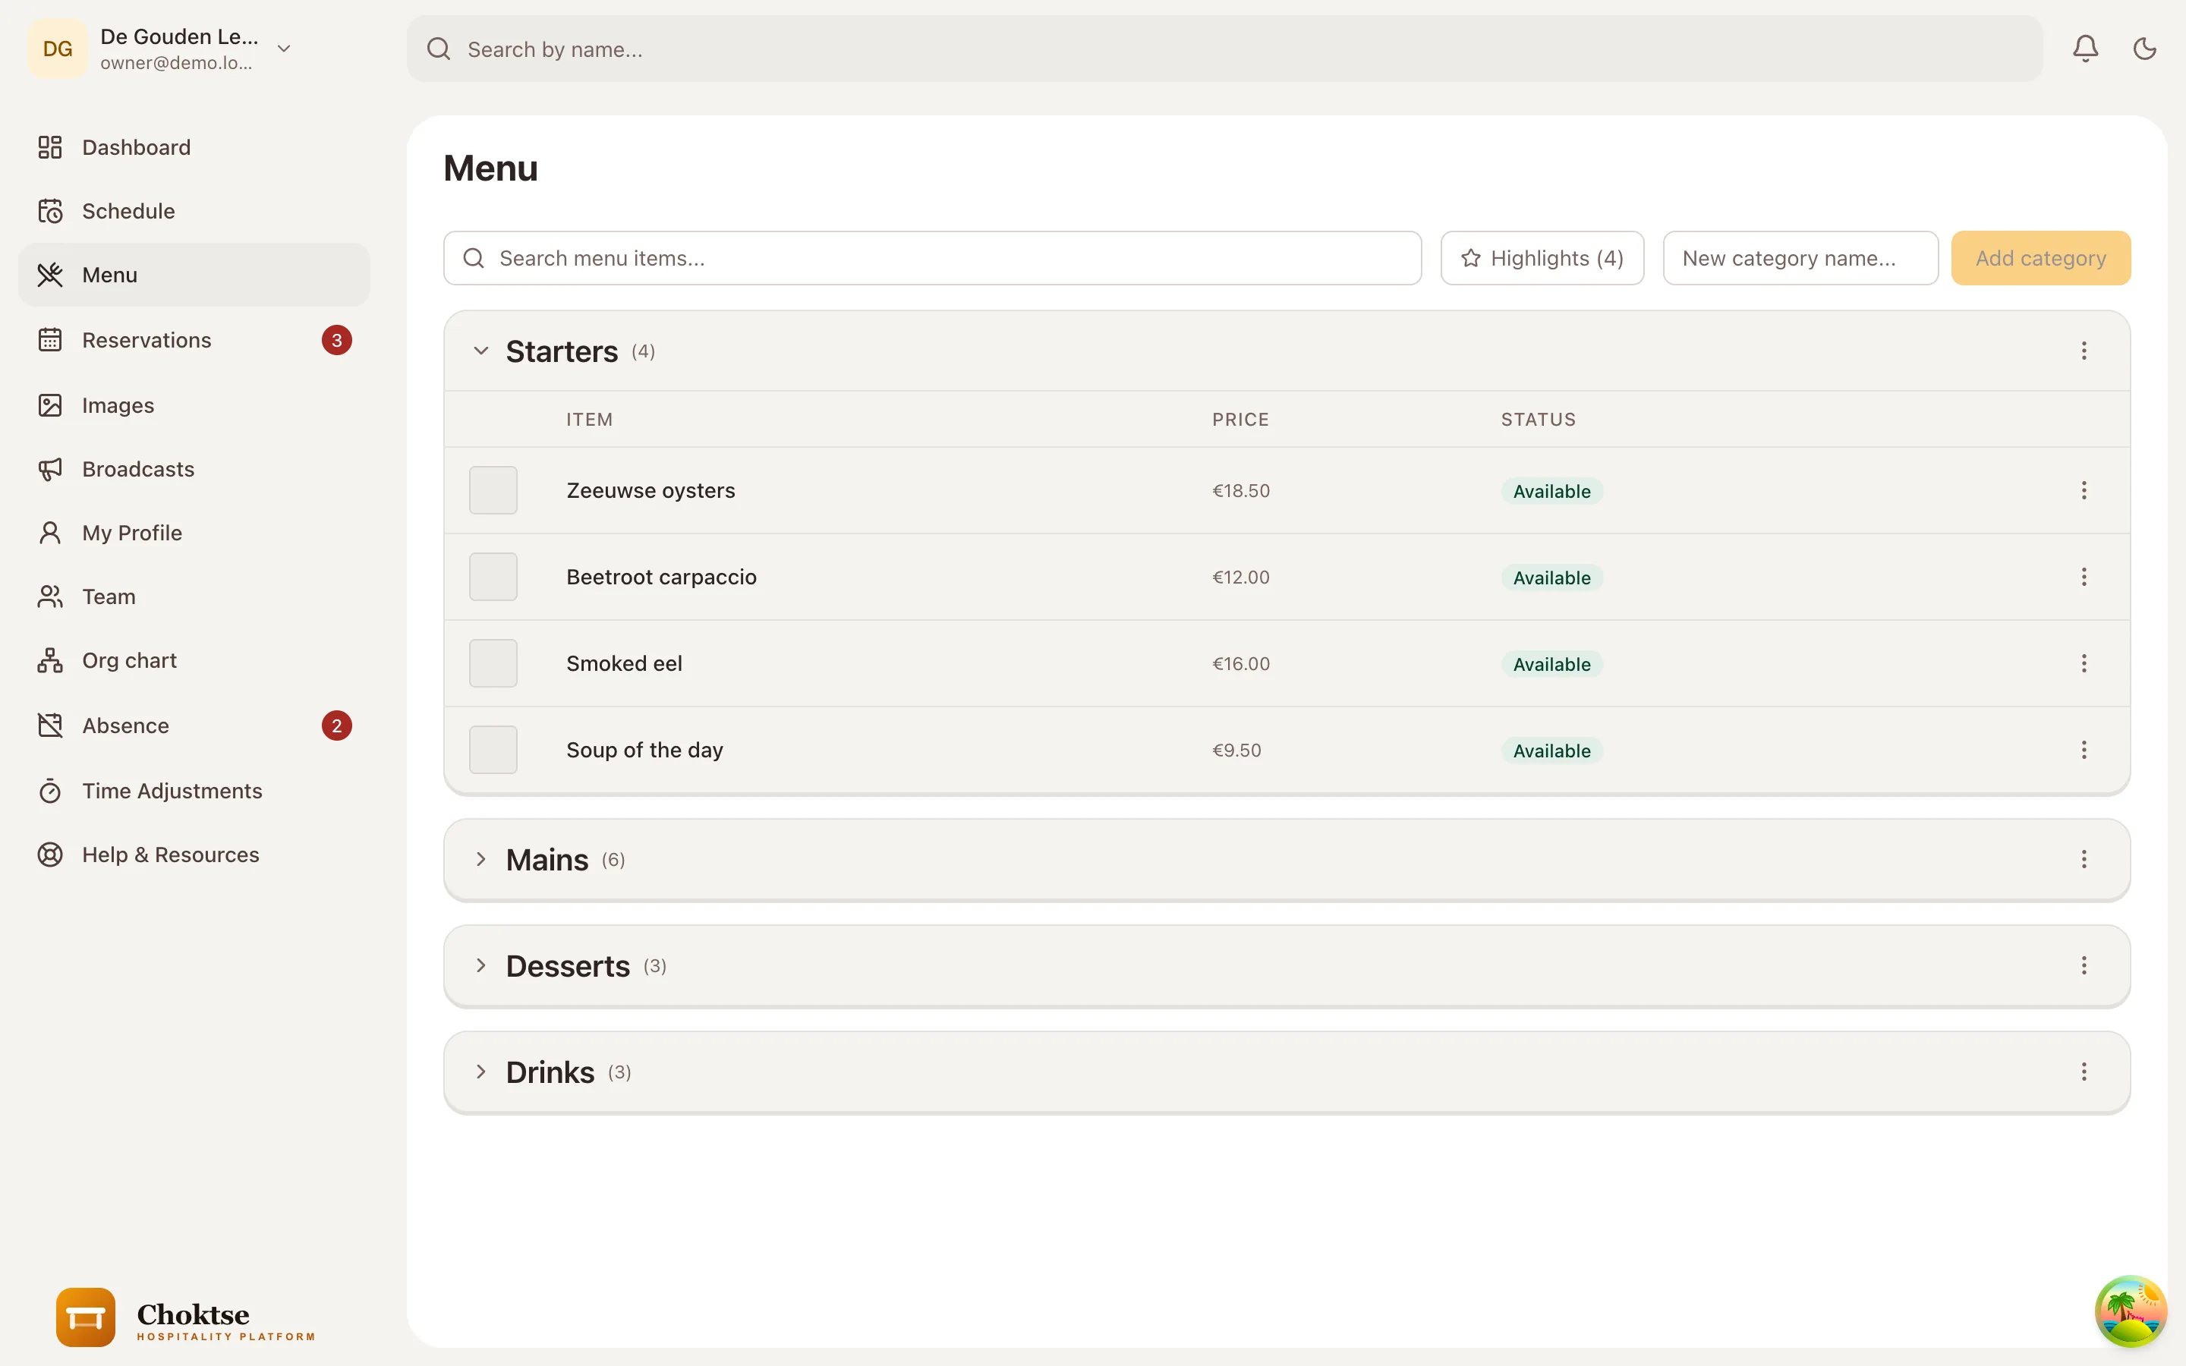Open Starters category options menu

(x=2084, y=351)
